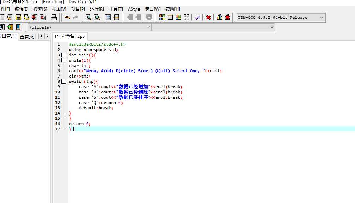This screenshot has height=203, width=355.
Task: Collapse the main() fold marker on line 3
Action: (64, 55)
